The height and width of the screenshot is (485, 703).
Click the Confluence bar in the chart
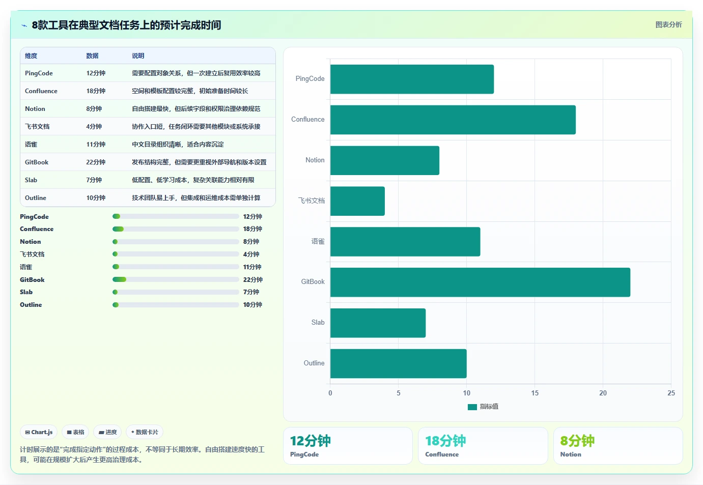[453, 120]
